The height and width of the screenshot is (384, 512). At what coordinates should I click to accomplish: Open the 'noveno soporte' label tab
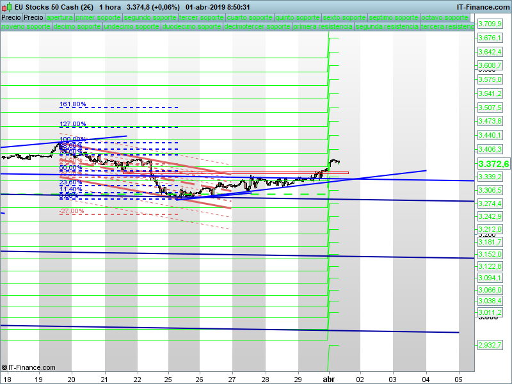coord(25,27)
